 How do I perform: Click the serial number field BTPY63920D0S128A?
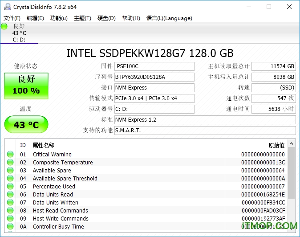point(154,77)
